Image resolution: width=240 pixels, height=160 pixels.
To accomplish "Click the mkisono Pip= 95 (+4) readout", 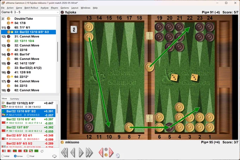I will (210, 142).
